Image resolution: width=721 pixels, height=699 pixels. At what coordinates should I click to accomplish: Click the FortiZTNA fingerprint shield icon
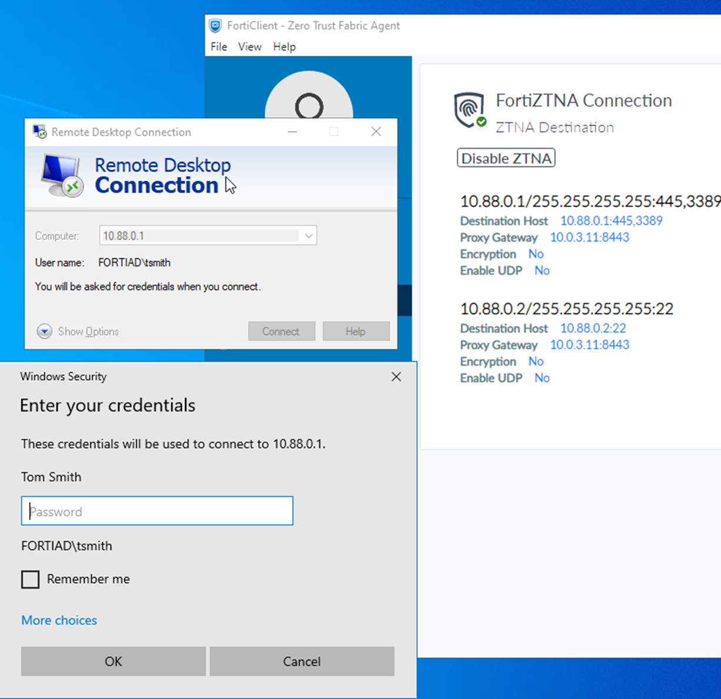pyautogui.click(x=470, y=110)
